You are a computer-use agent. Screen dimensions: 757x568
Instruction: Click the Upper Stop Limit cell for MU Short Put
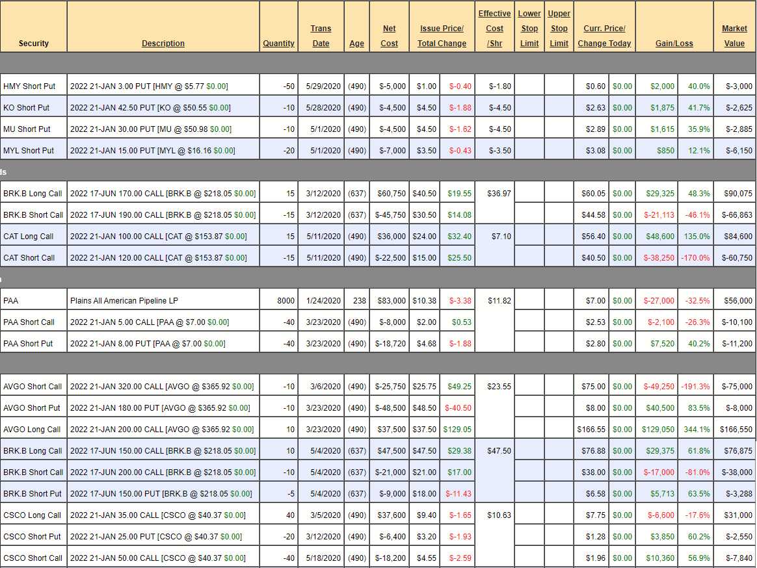pyautogui.click(x=559, y=129)
